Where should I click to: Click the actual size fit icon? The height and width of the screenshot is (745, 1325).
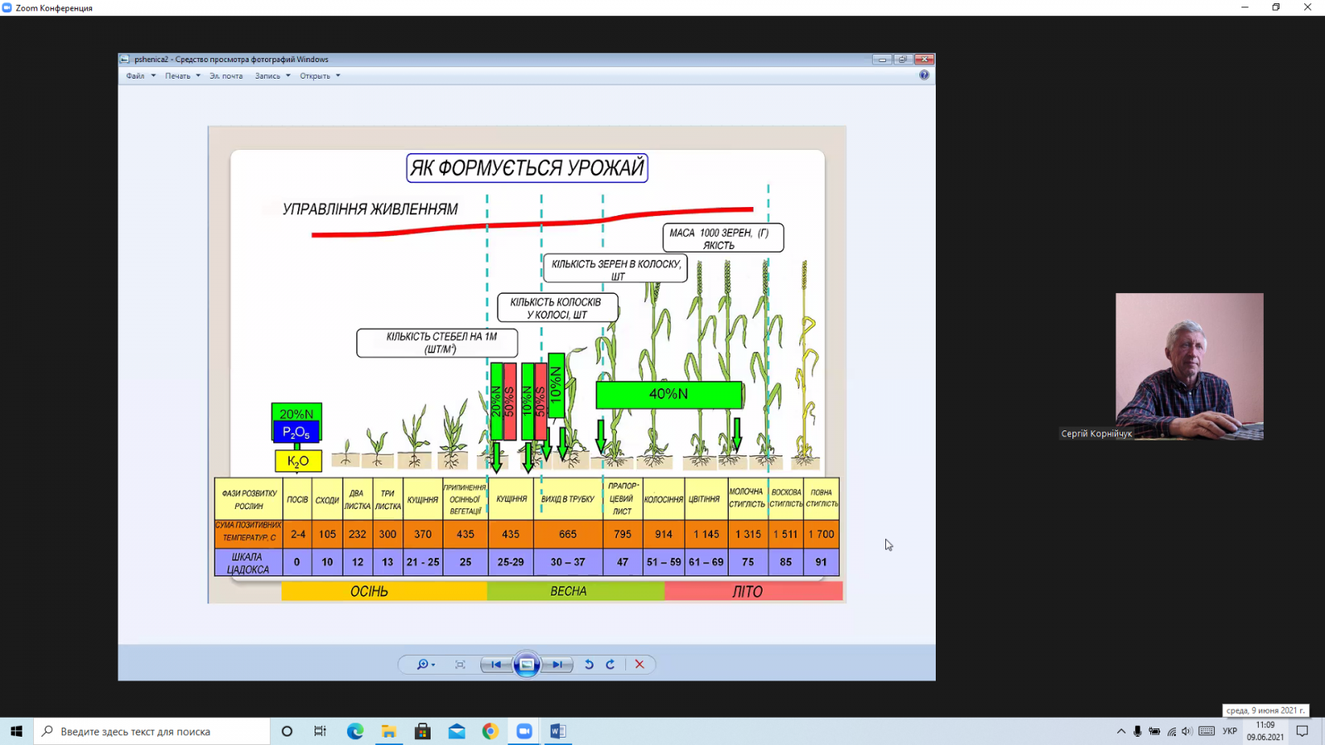[460, 665]
